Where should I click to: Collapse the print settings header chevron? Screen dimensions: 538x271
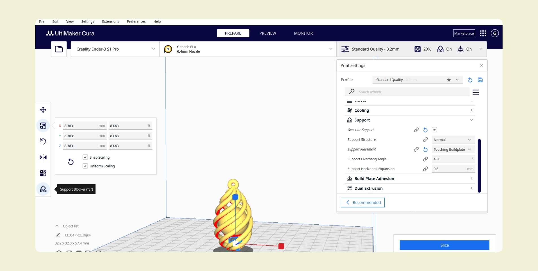pos(481,49)
